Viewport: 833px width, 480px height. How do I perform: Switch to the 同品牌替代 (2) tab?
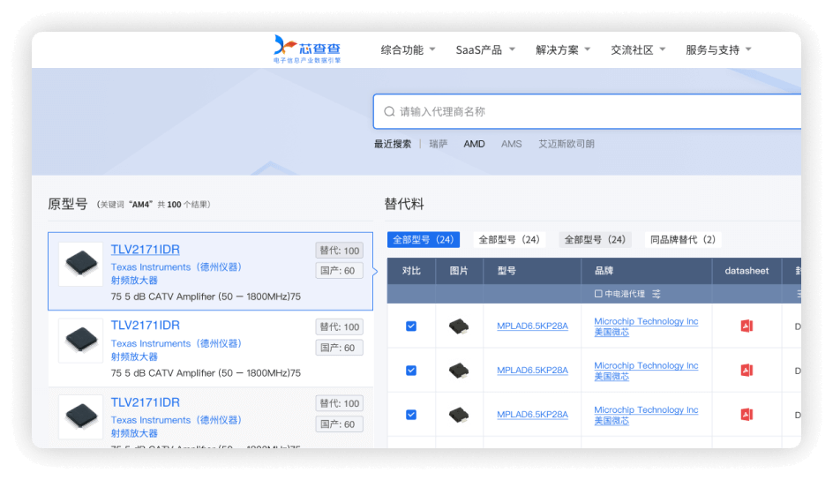(x=683, y=240)
